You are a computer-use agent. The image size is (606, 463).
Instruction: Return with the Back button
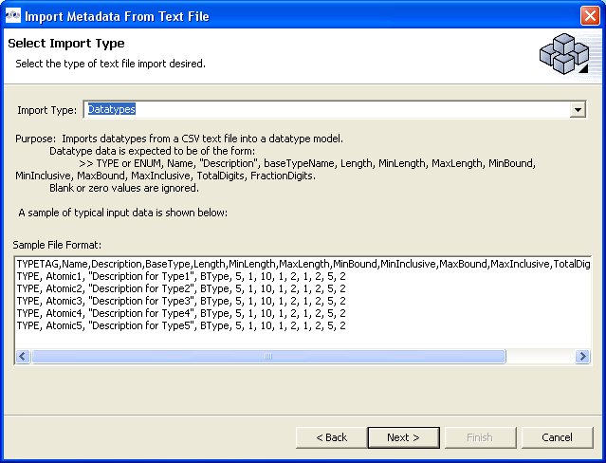[x=331, y=437]
